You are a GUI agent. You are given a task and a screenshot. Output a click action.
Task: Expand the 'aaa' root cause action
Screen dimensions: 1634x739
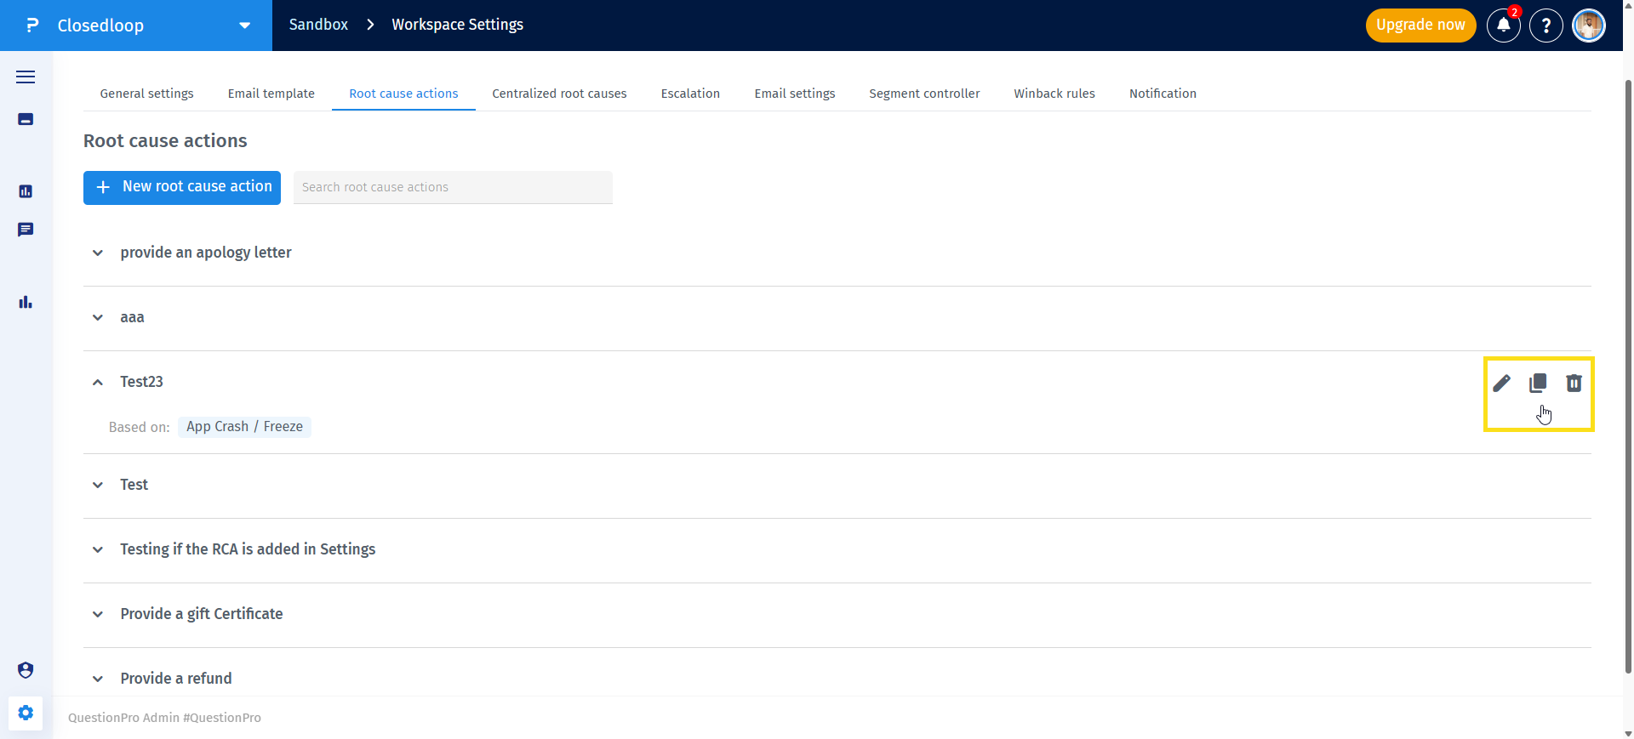(x=98, y=318)
